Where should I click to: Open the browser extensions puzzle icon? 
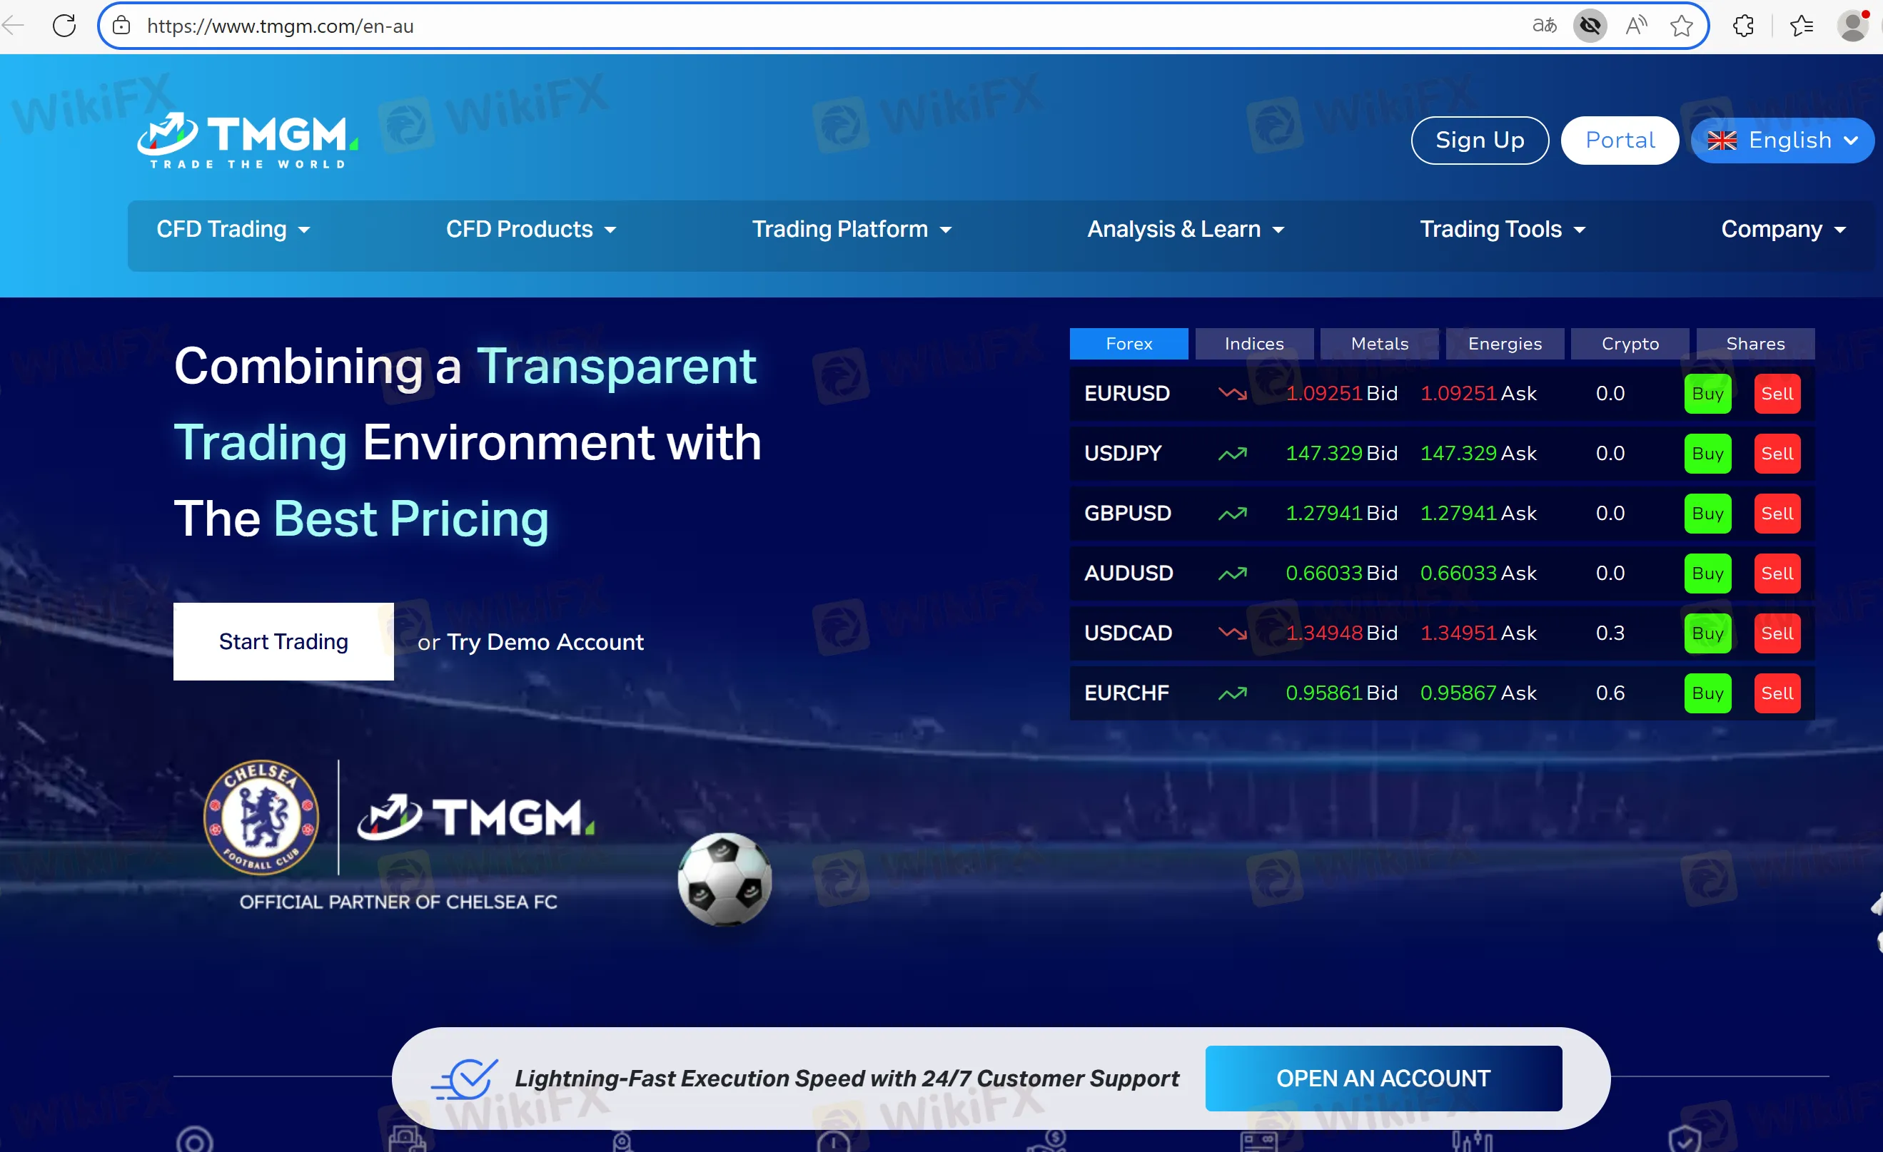(x=1743, y=25)
